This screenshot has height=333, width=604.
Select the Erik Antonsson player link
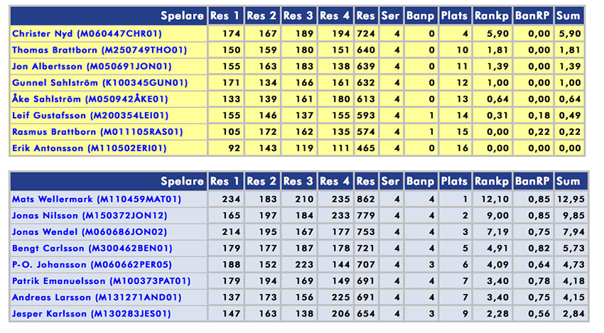89,148
